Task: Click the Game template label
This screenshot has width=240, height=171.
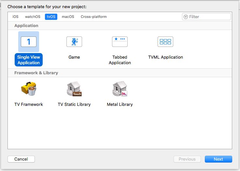Action: click(x=74, y=57)
